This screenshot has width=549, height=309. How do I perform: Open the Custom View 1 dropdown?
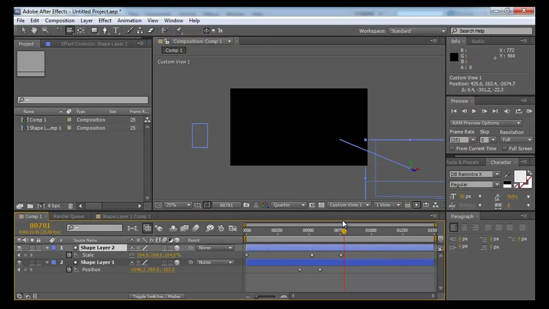[x=349, y=205]
